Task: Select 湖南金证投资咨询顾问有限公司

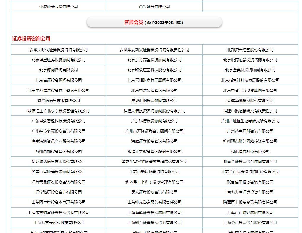Action: point(250,162)
